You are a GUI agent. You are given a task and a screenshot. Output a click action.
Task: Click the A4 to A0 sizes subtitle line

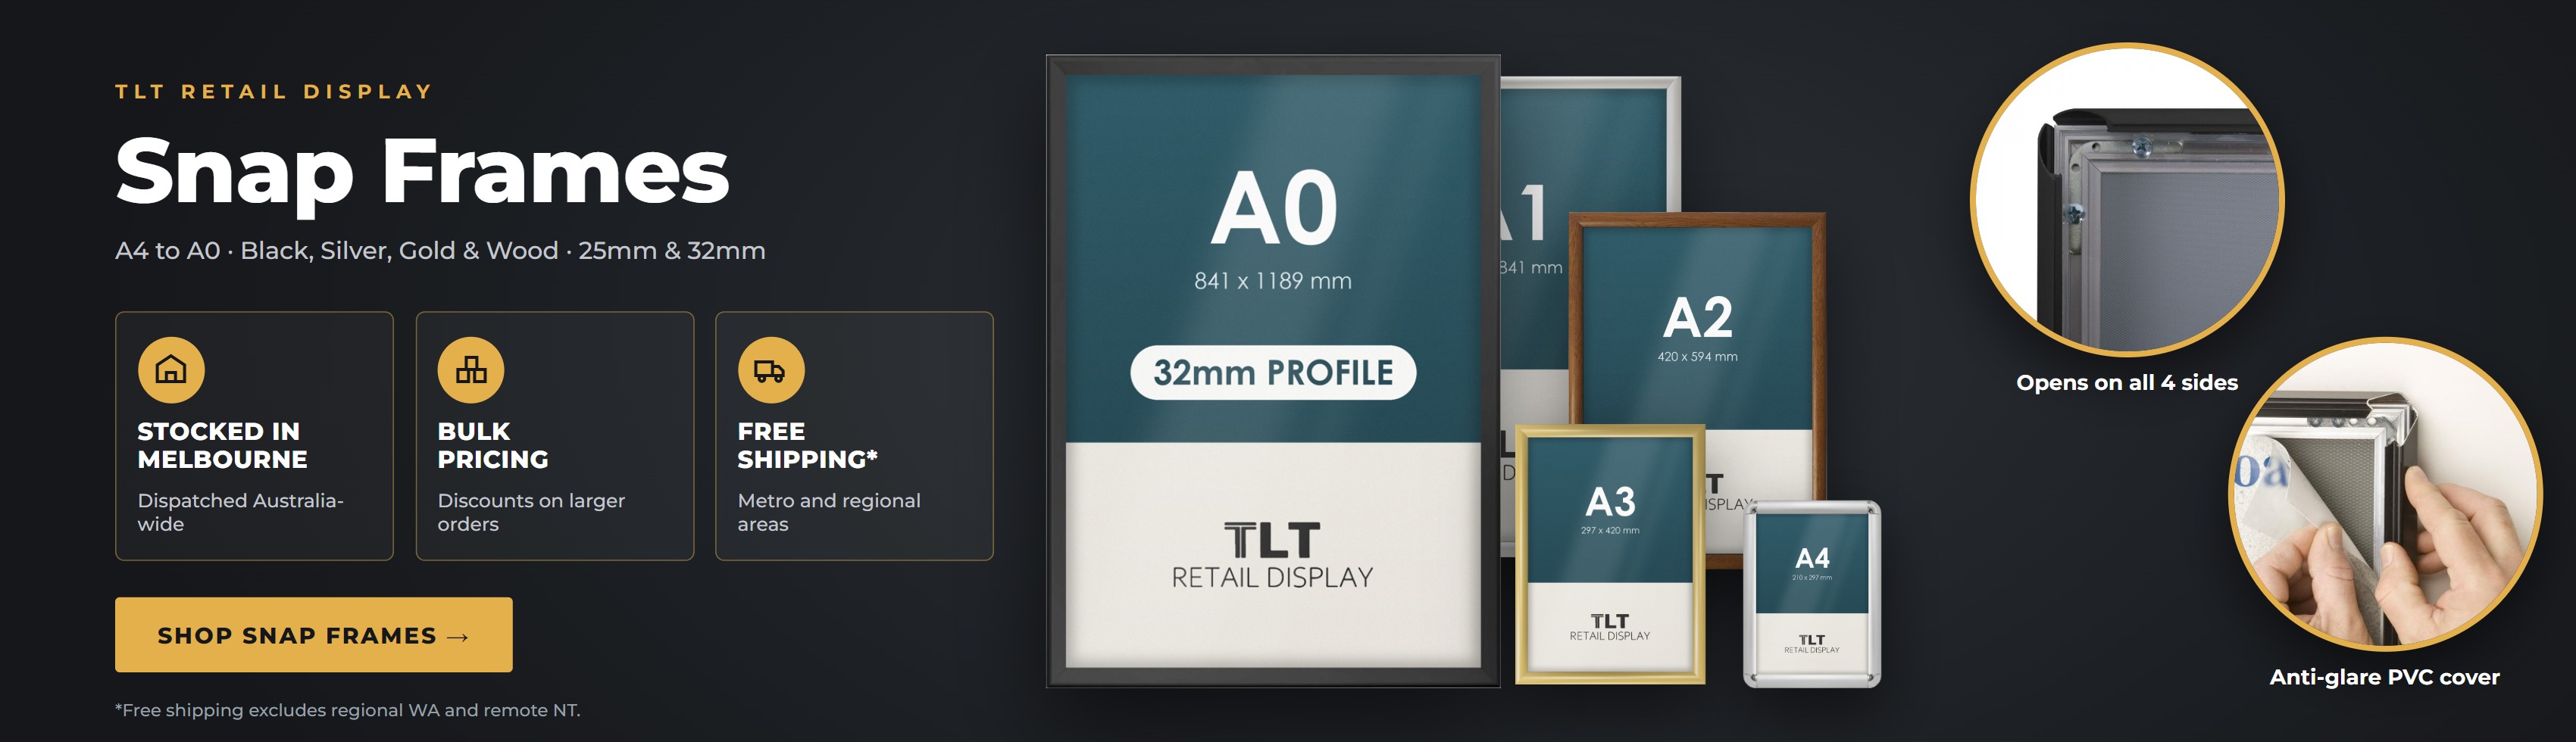click(x=440, y=250)
